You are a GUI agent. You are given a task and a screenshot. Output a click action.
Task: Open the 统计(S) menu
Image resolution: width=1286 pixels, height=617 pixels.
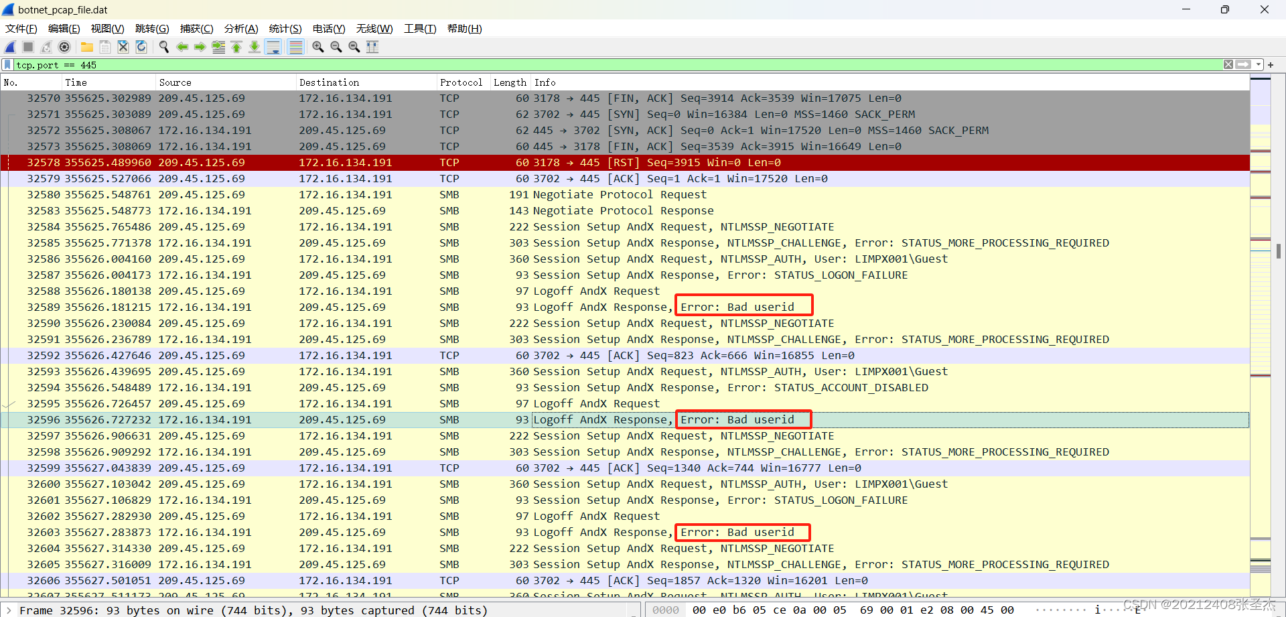[x=285, y=29]
